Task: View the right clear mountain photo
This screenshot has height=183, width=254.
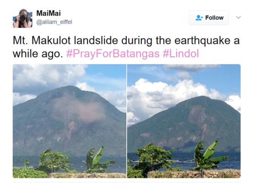Action: [x=184, y=121]
